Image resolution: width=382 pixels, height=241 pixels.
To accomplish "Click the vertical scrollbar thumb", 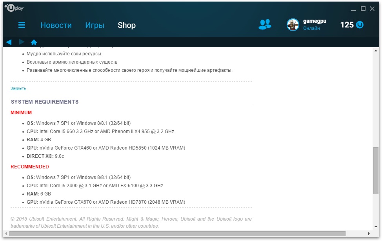I will tap(376, 171).
